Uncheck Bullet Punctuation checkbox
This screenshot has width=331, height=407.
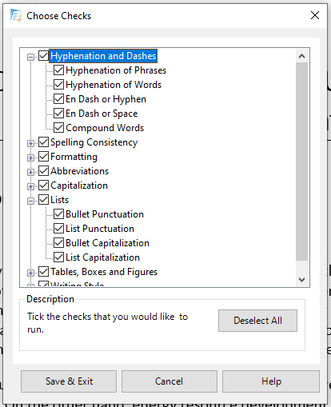58,214
